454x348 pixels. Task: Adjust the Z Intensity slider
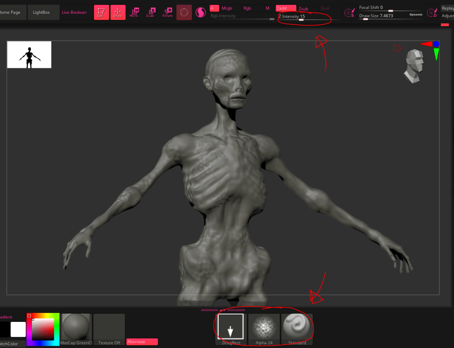[x=301, y=19]
